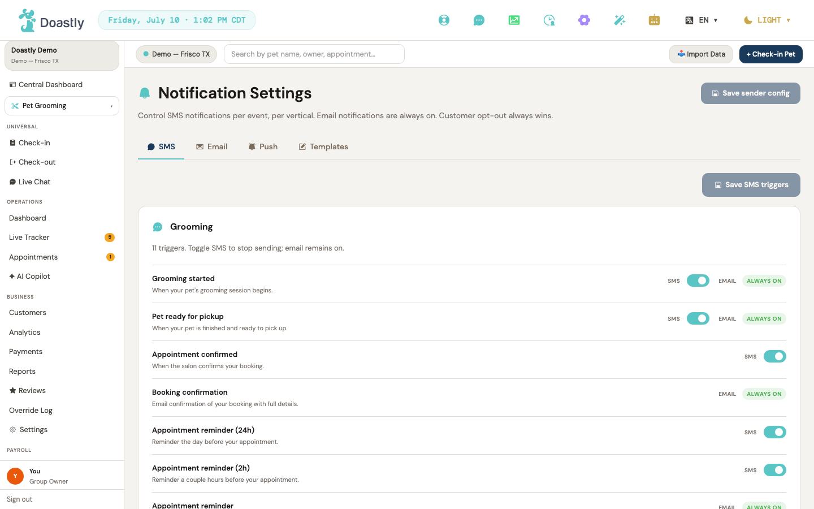The width and height of the screenshot is (814, 509).
Task: Toggle SMS for Grooming started
Action: (x=698, y=281)
